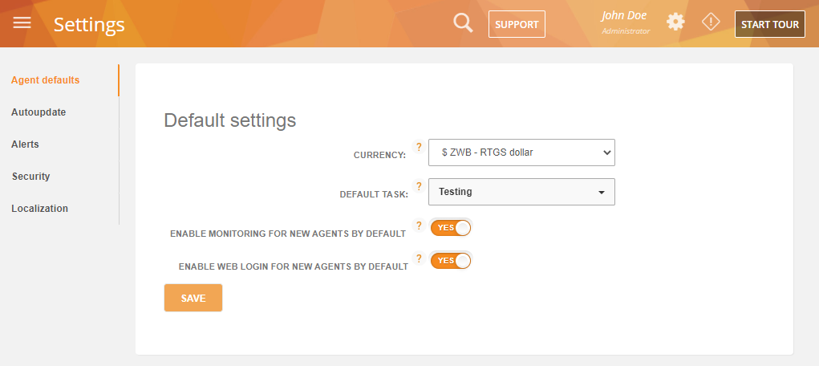Open the hamburger navigation menu
Screen dimensions: 819x366
[x=22, y=23]
